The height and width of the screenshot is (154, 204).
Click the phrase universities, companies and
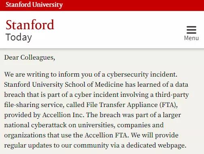click(x=121, y=125)
